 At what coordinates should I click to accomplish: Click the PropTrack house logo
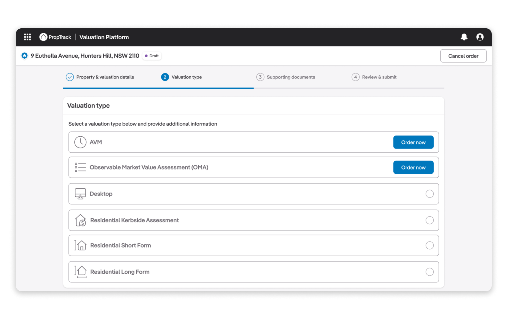click(43, 37)
